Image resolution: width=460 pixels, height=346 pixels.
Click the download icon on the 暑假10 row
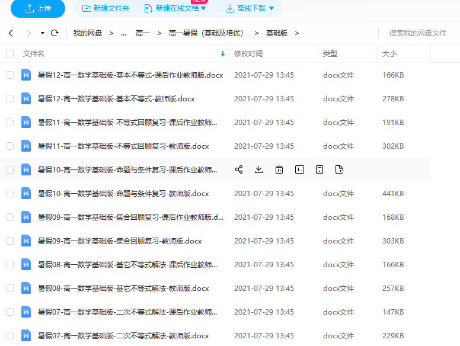(258, 169)
